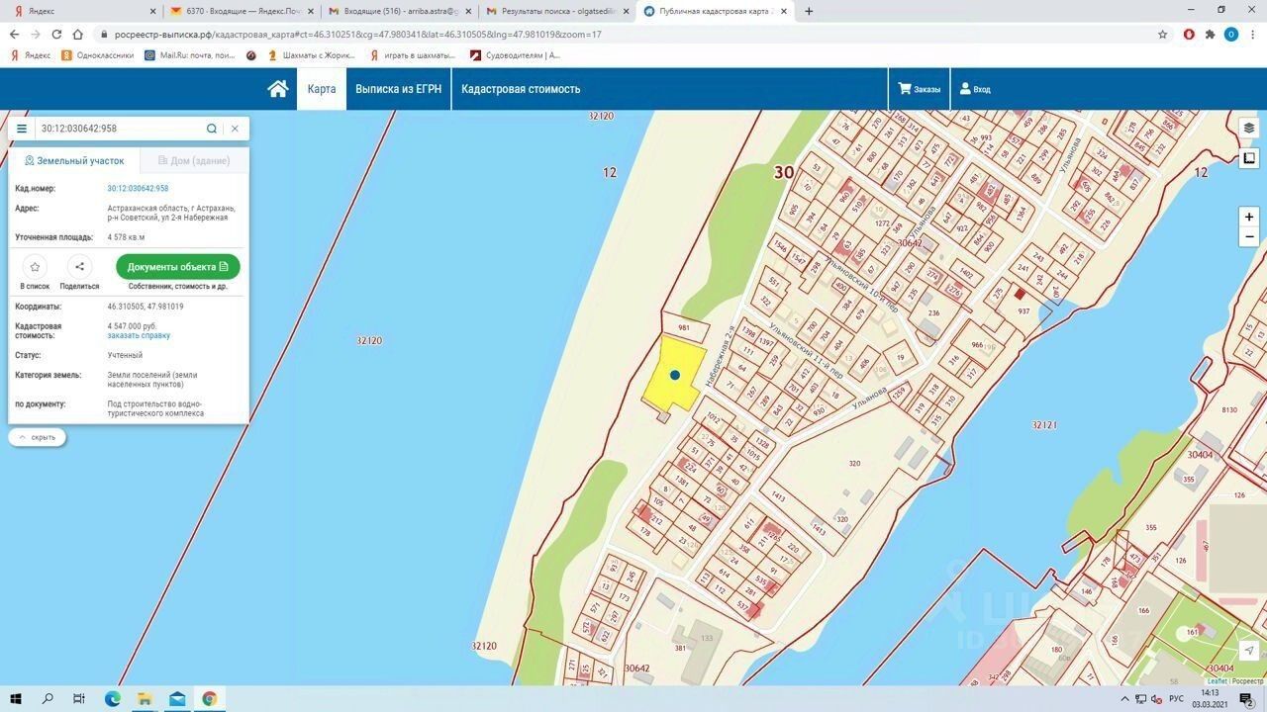
Task: Open the Chrome profile avatar
Action: click(1230, 34)
